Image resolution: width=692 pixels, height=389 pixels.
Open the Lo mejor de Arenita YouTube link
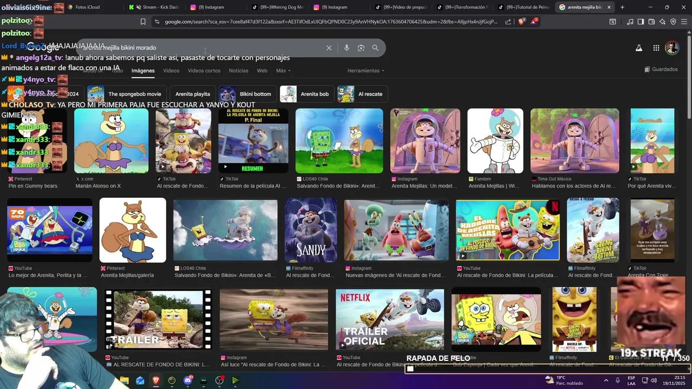point(48,276)
